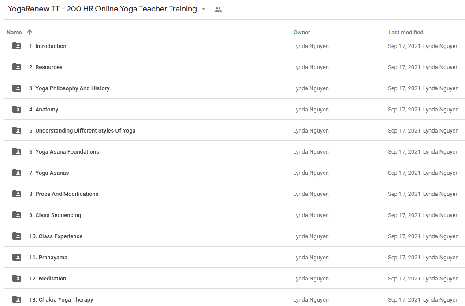Click folder icon beside 10. Class Experience
Viewport: 465px width, 306px height.
[x=17, y=236]
